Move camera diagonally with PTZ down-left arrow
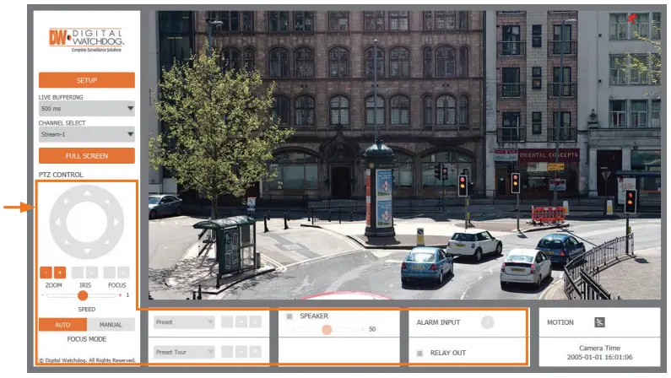 coord(67,243)
